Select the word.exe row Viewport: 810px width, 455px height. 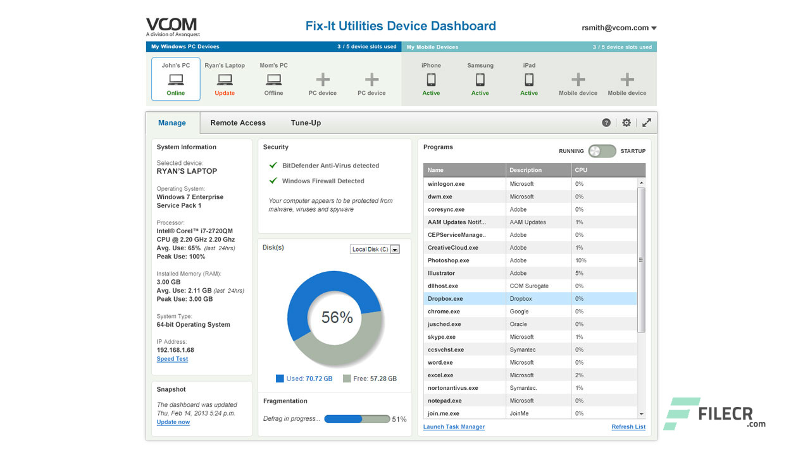pyautogui.click(x=530, y=363)
